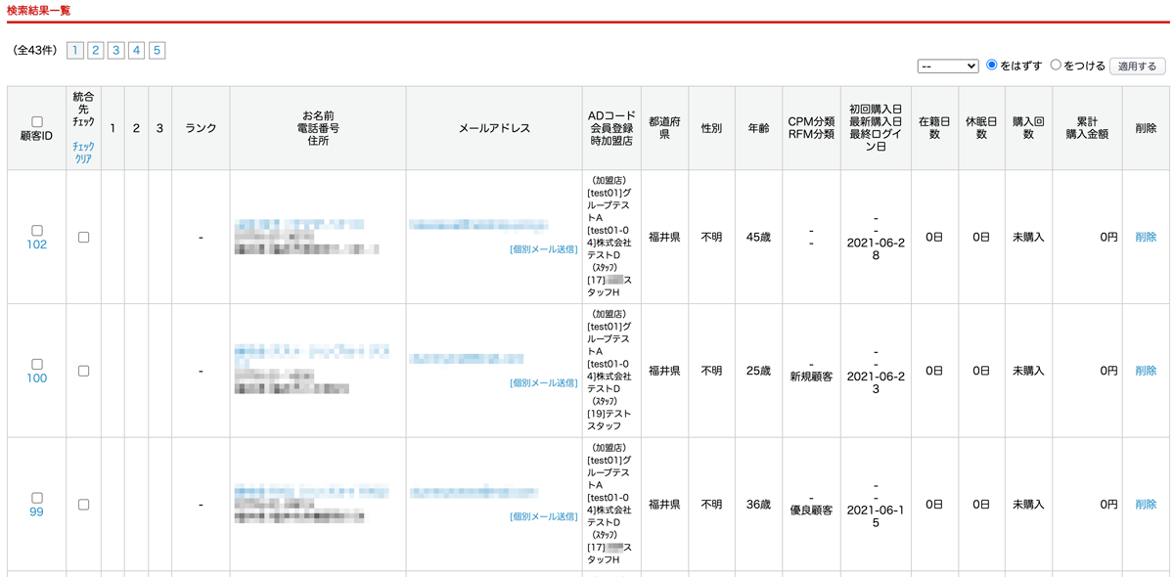Open customer ID 100 details
This screenshot has height=577, width=1174.
pos(37,378)
